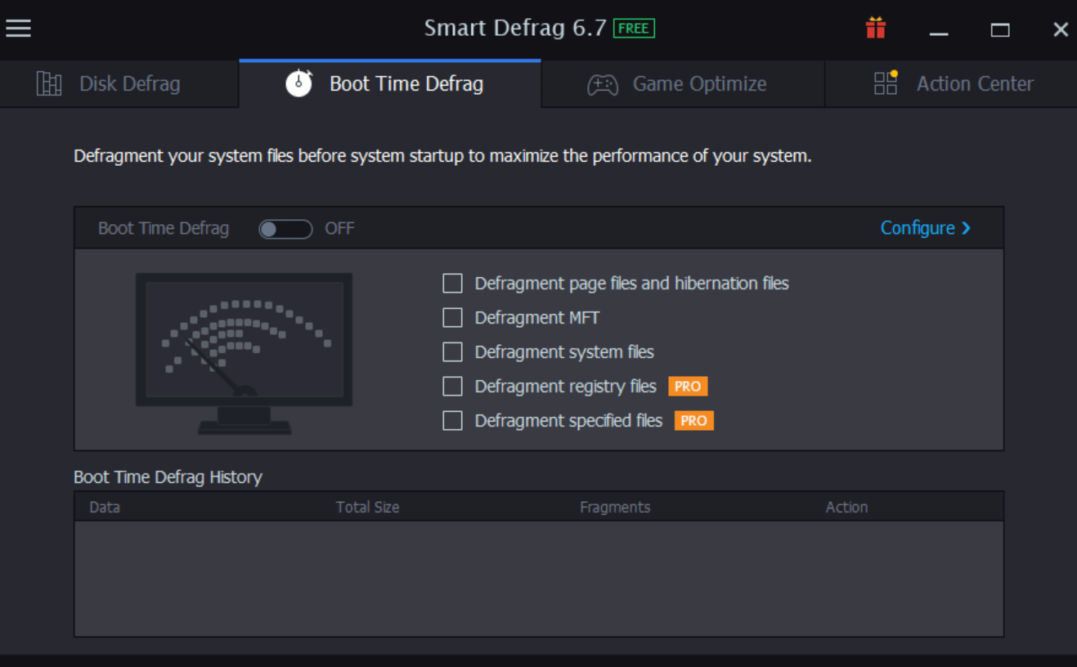Select the Action Center tab
The image size is (1077, 667).
point(975,83)
